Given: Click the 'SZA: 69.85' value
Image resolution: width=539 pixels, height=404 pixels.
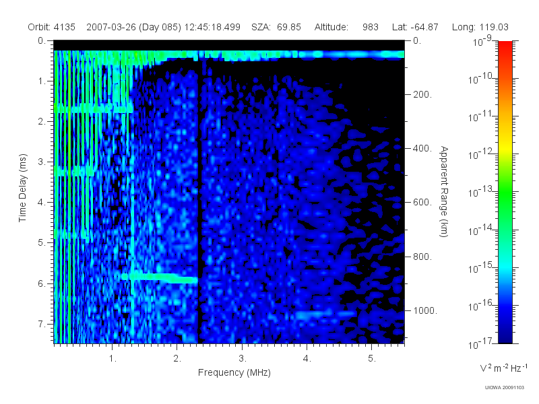Looking at the screenshot, I should [276, 27].
